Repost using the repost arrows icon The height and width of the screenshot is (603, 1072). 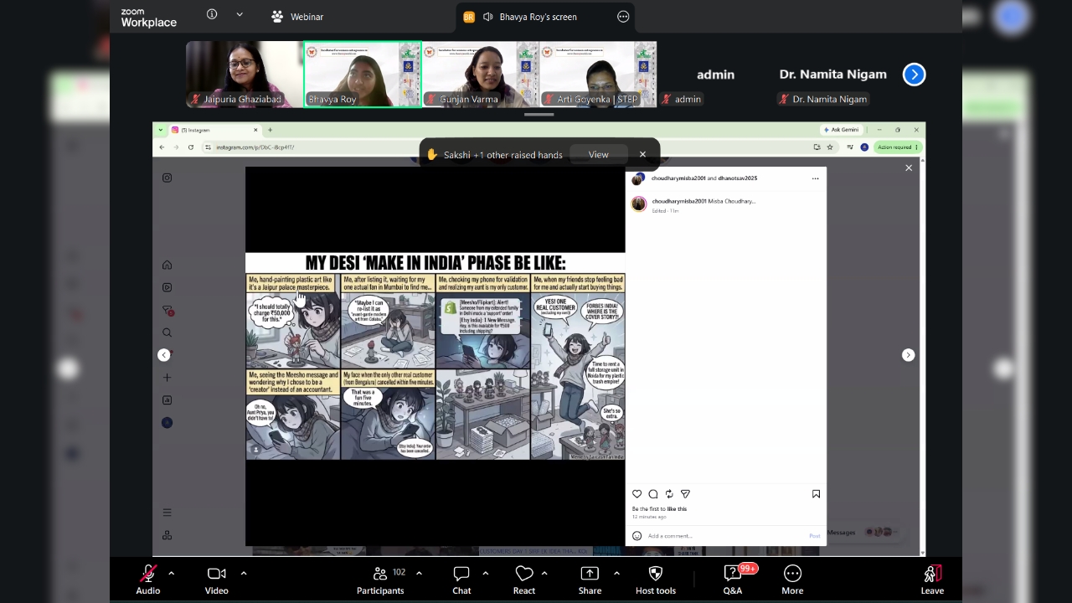pyautogui.click(x=669, y=494)
